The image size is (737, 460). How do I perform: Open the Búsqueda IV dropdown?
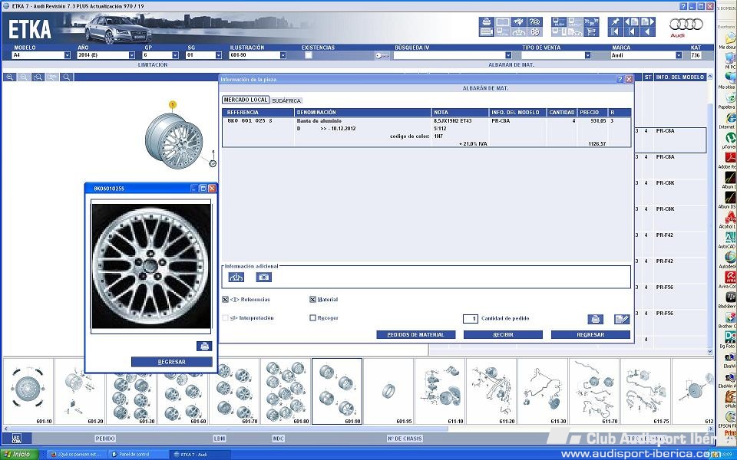(x=508, y=55)
